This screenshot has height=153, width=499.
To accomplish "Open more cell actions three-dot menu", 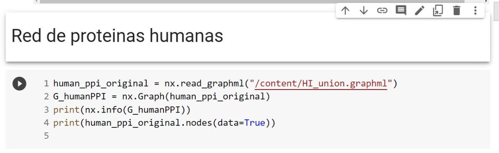I will (475, 11).
